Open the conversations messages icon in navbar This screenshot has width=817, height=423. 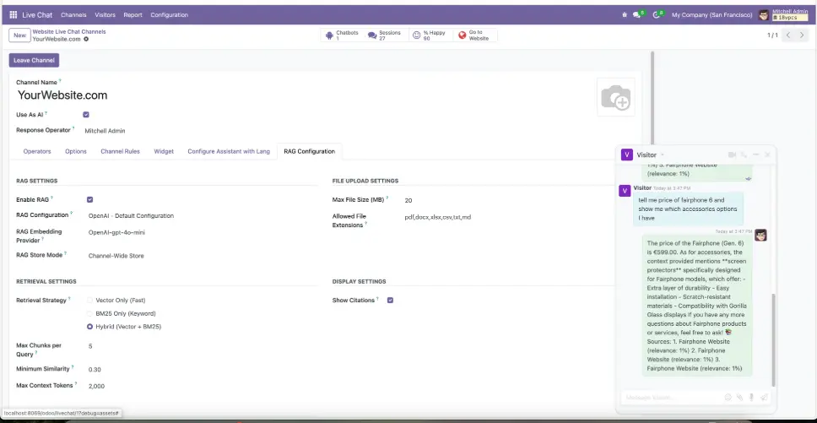click(x=638, y=14)
